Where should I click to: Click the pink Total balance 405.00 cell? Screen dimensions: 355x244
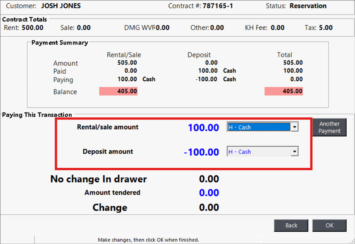284,91
